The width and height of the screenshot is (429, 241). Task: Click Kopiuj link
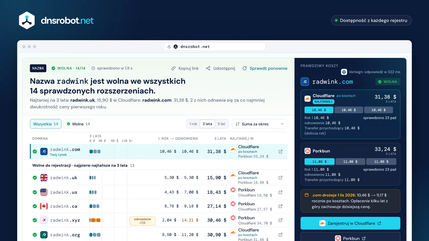(185, 68)
